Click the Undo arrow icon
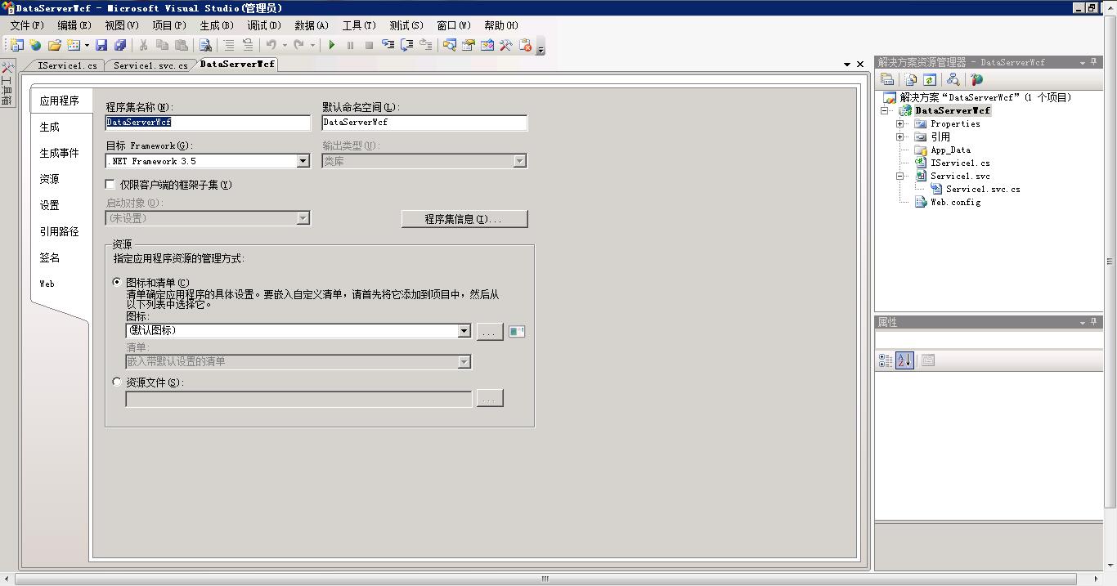 click(x=271, y=46)
